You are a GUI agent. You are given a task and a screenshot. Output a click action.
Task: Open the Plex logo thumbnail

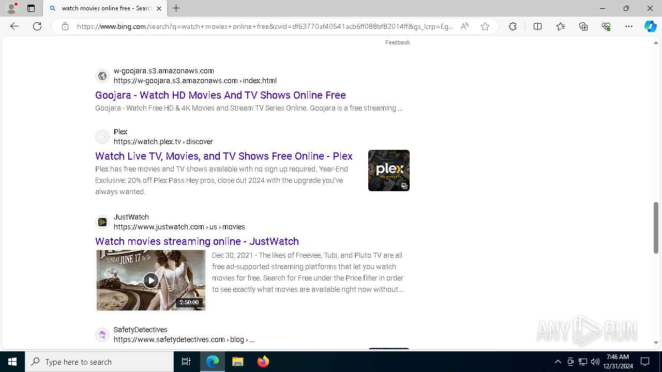[389, 171]
